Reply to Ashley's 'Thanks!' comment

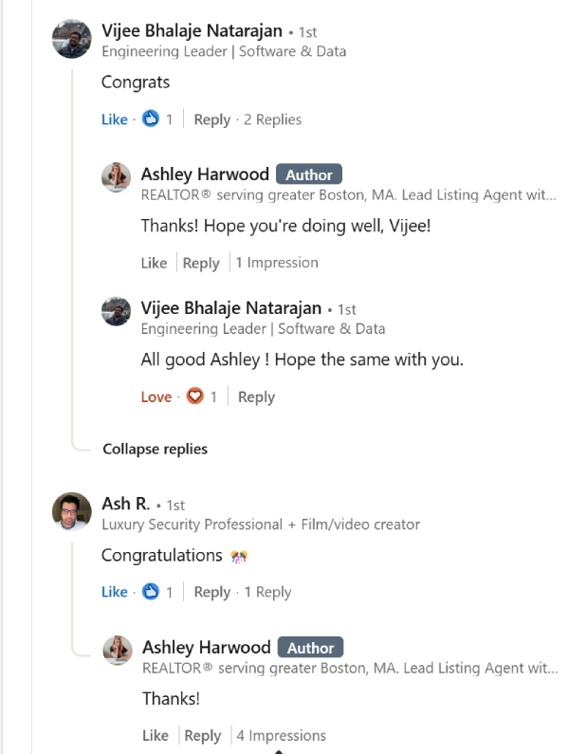pos(202,735)
